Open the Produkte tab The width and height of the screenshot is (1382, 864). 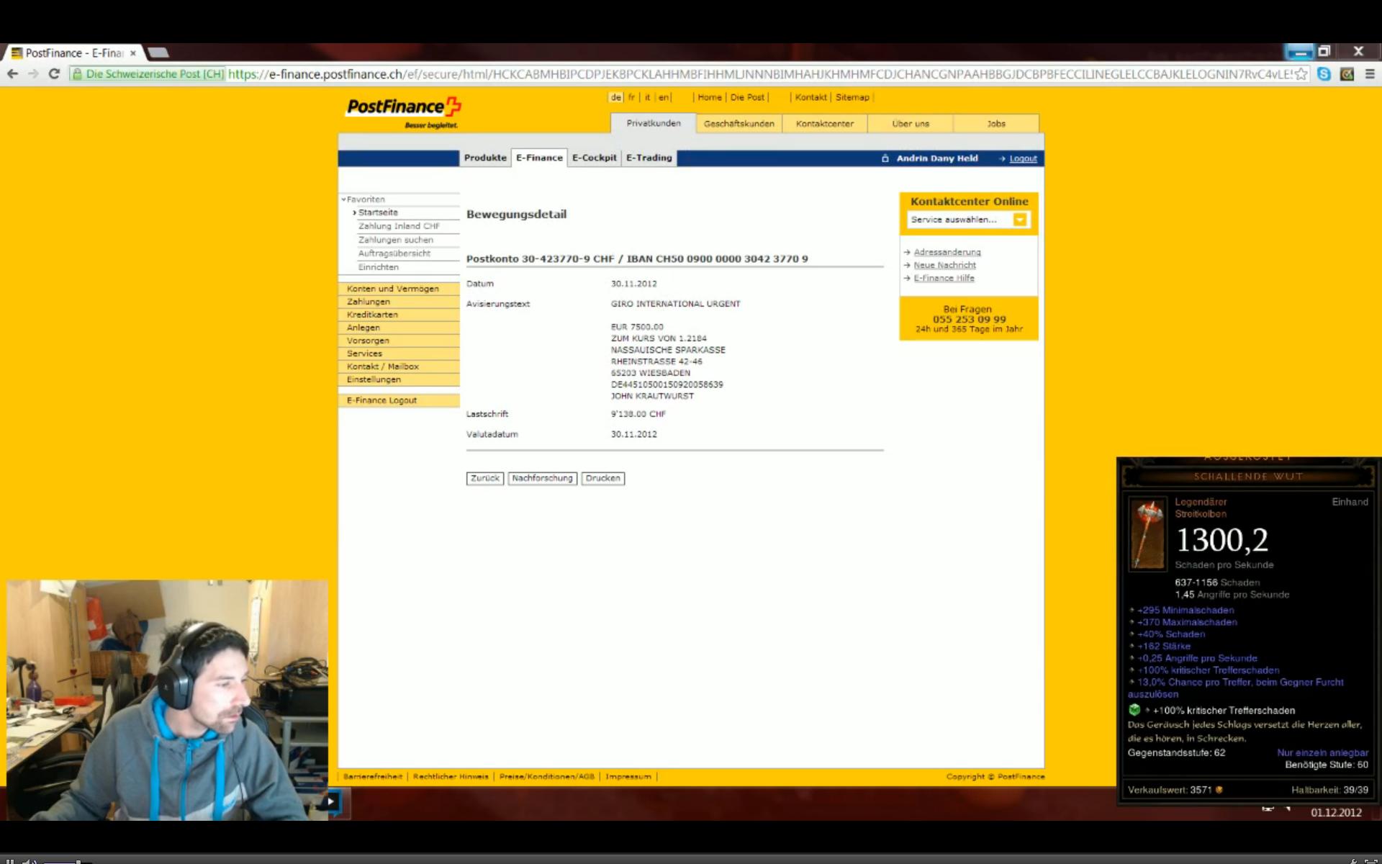click(x=485, y=158)
